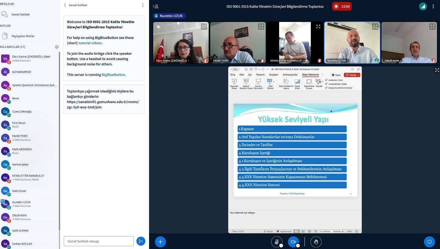Open the blue plus actions button
The height and width of the screenshot is (249, 440).
click(160, 242)
